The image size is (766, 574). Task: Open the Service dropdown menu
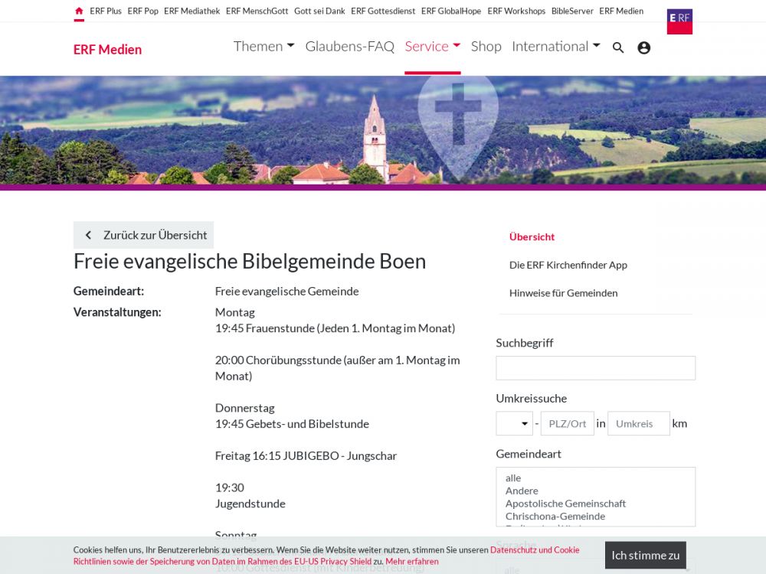click(x=432, y=47)
